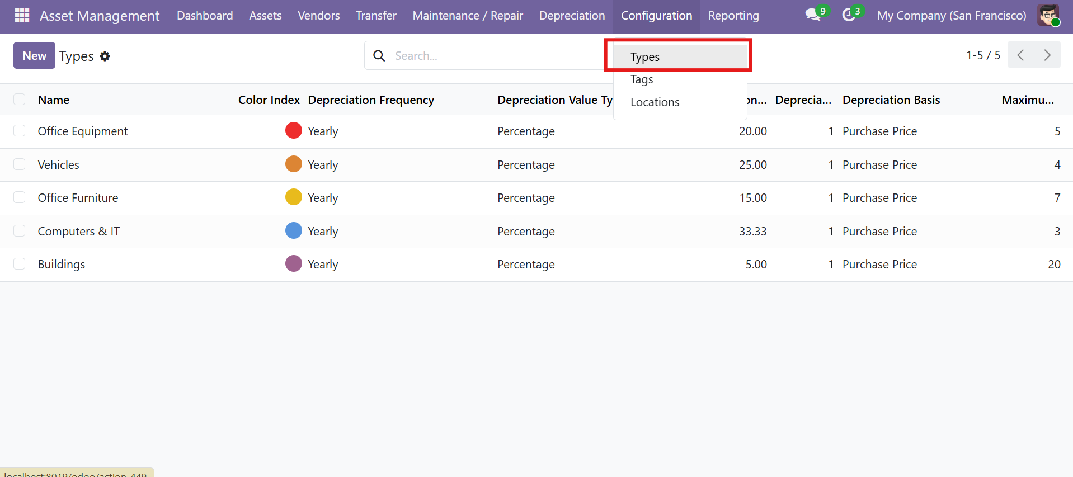Toggle the select-all header checkbox
Image resolution: width=1073 pixels, height=477 pixels.
point(20,100)
